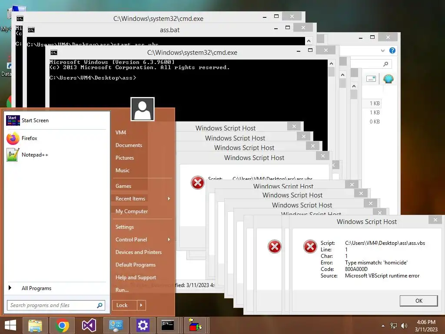Open VM4 user folder
This screenshot has height=334, width=445.
pyautogui.click(x=121, y=133)
